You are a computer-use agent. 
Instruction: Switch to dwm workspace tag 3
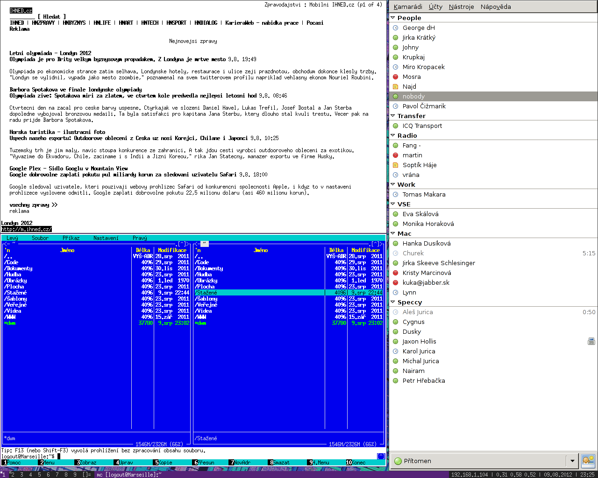point(21,475)
